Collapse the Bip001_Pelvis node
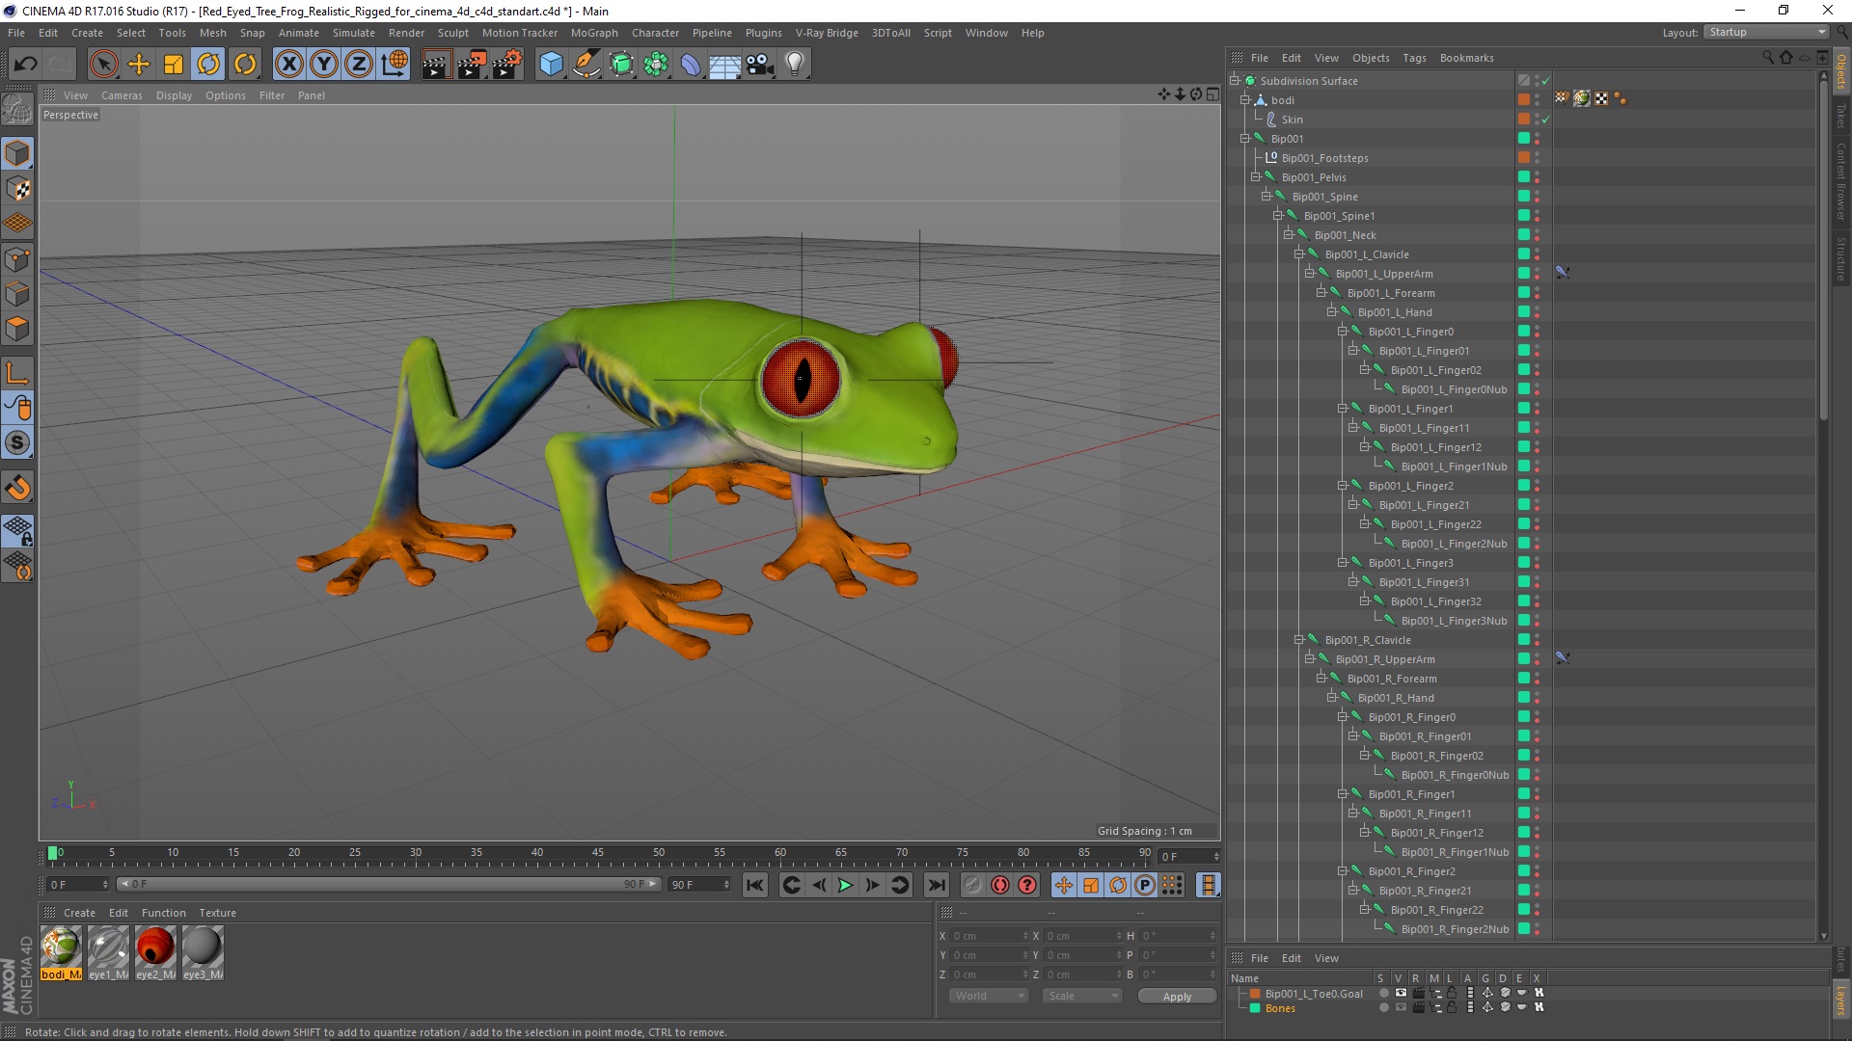1852x1041 pixels. [x=1256, y=177]
